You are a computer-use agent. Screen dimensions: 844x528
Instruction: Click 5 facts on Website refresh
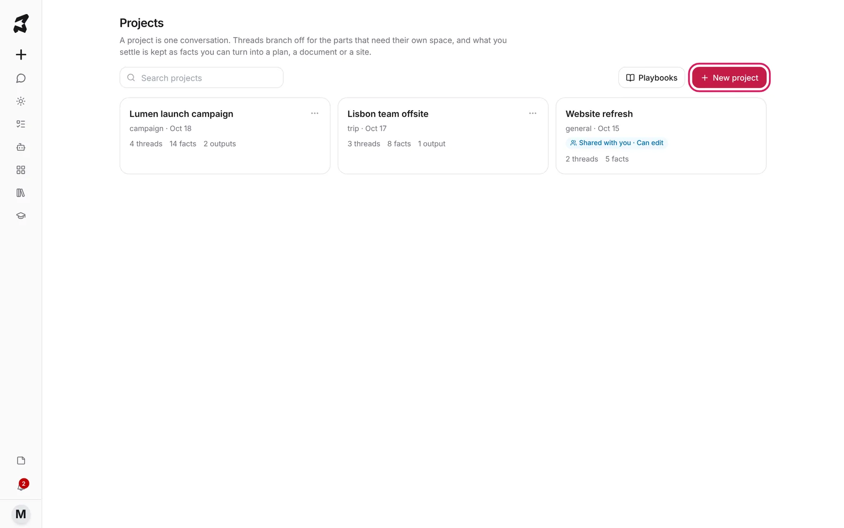point(617,159)
